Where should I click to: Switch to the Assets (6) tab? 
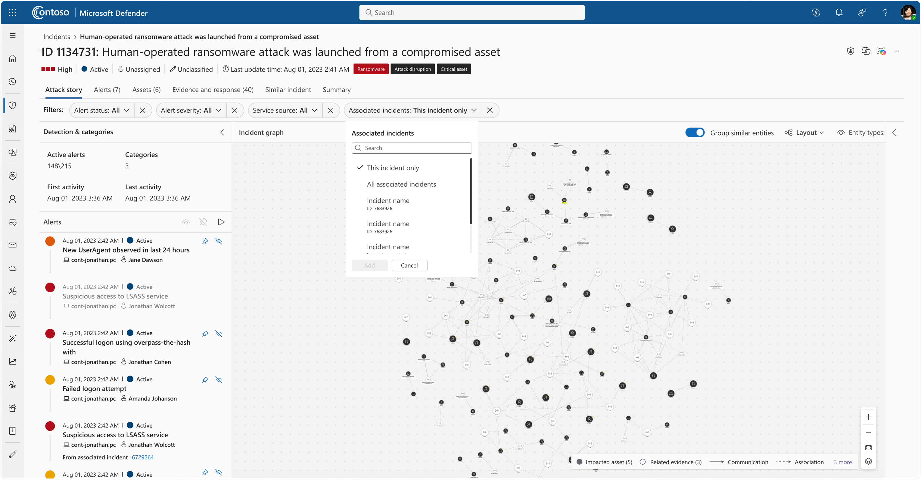click(x=146, y=89)
